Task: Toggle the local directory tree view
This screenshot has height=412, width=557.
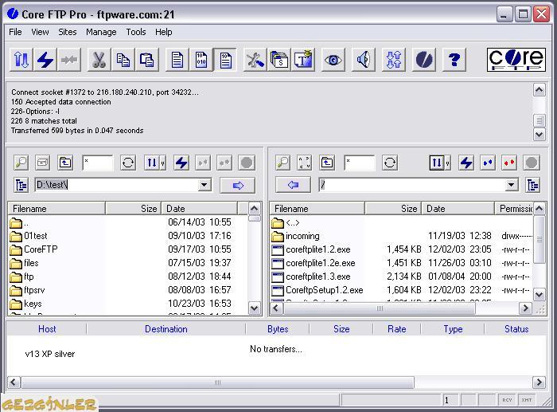Action: pos(21,185)
